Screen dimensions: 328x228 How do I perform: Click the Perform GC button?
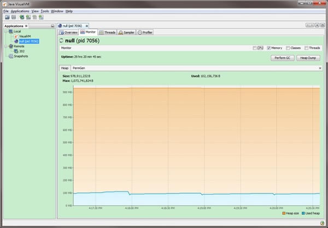283,58
